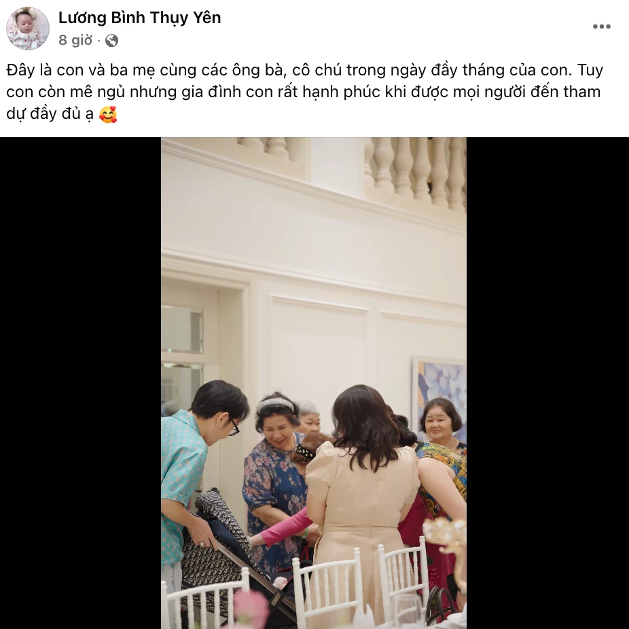Image resolution: width=629 pixels, height=629 pixels.
Task: Open Lương Bình Thụy Yên's profile name link
Action: [x=140, y=18]
